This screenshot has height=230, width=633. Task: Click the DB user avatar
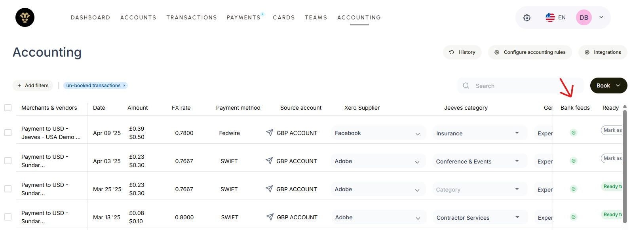584,17
